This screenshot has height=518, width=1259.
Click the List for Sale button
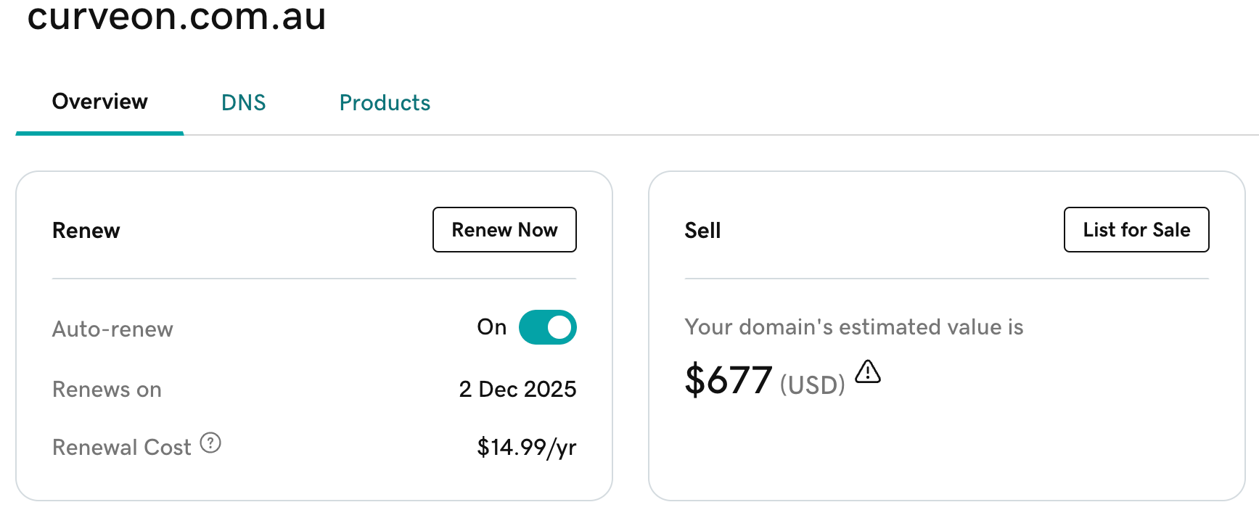tap(1136, 230)
